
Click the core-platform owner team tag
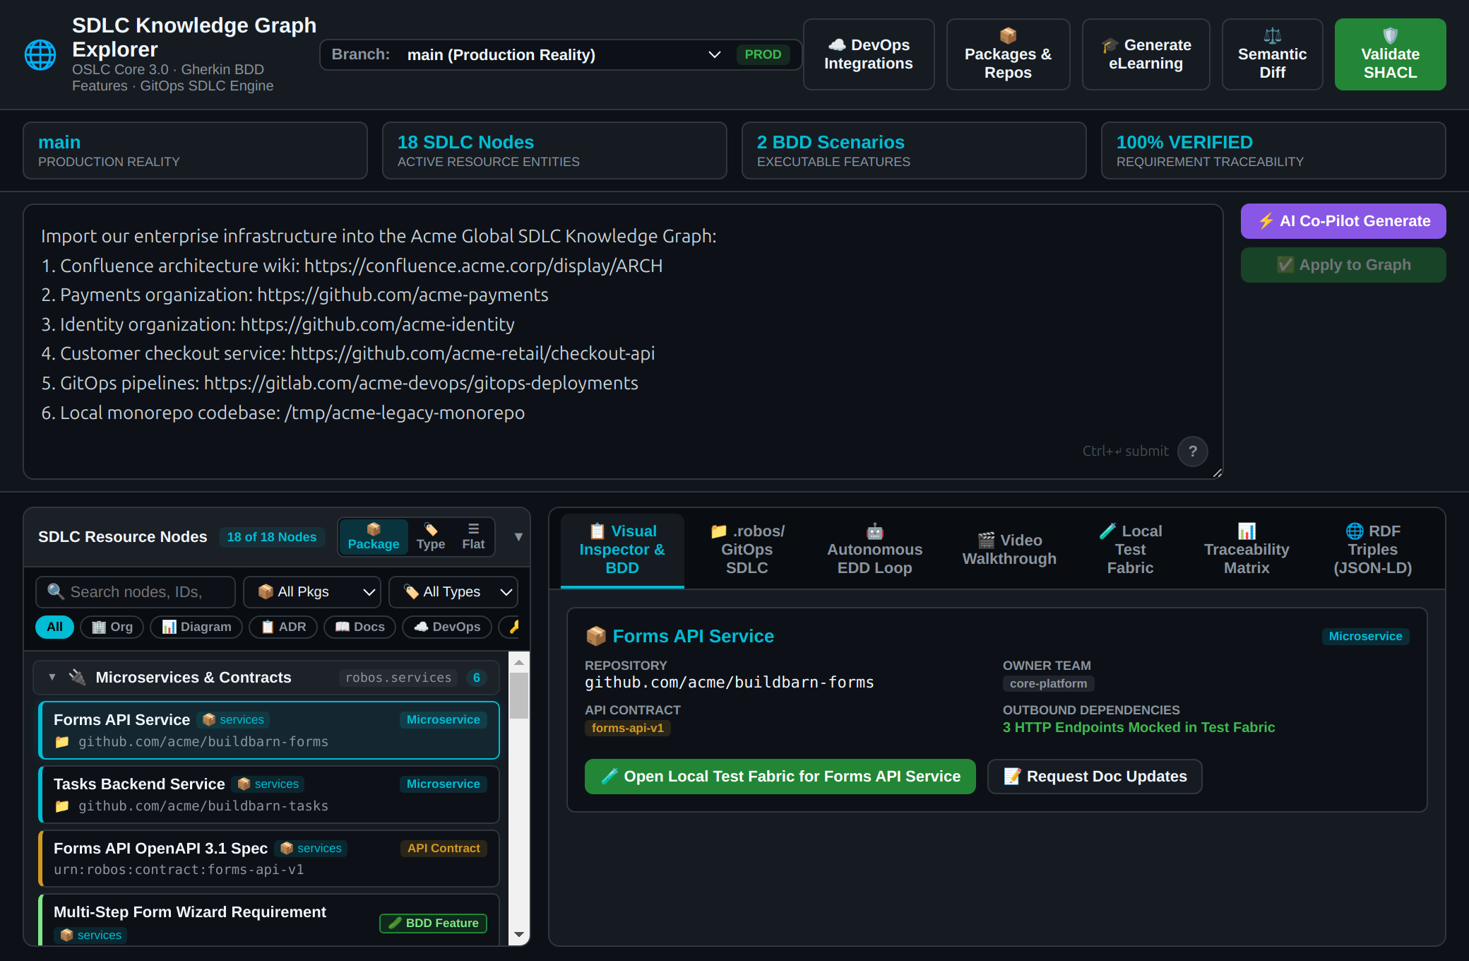pyautogui.click(x=1048, y=683)
